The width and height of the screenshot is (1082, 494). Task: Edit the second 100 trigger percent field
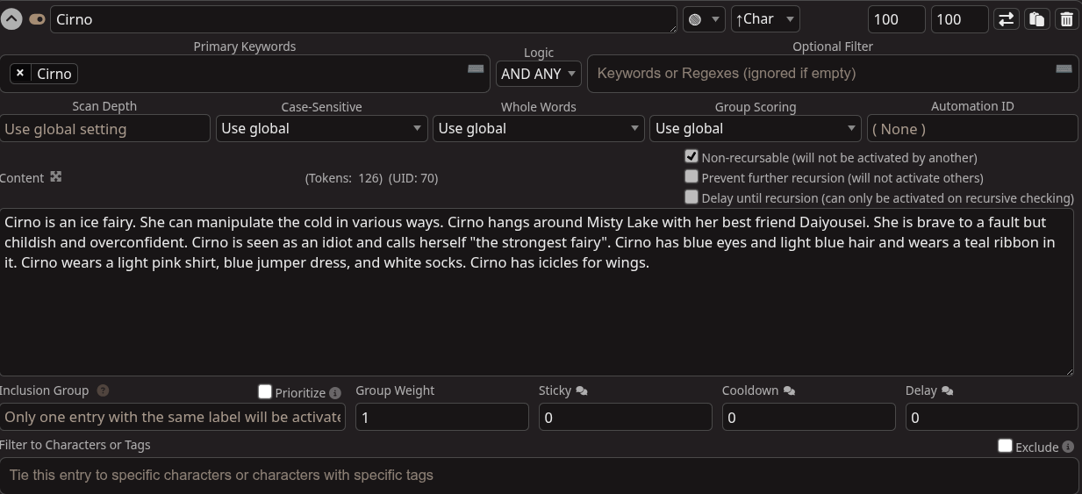959,19
